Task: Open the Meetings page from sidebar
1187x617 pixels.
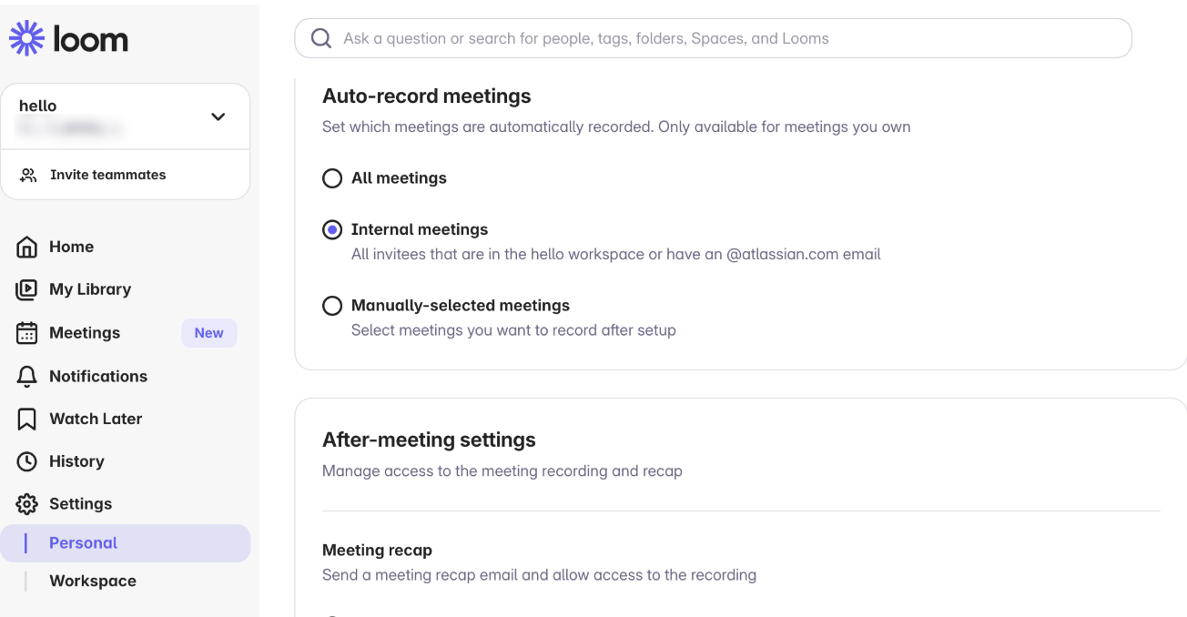Action: click(x=85, y=333)
